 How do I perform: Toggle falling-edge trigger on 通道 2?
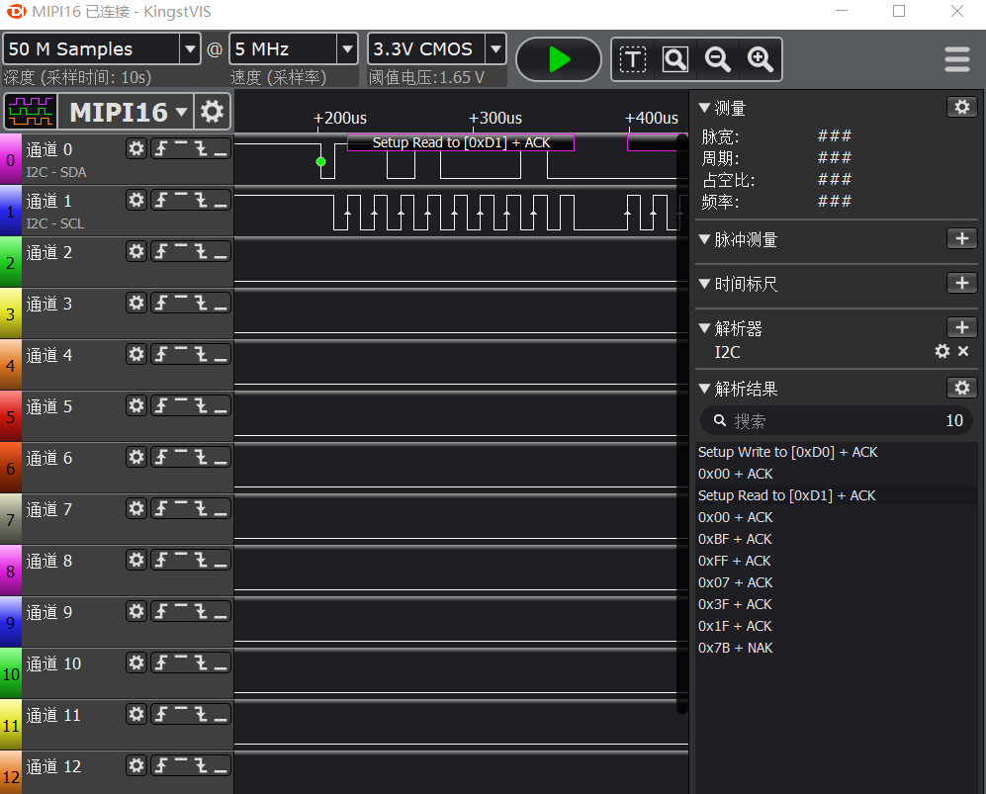click(x=201, y=252)
